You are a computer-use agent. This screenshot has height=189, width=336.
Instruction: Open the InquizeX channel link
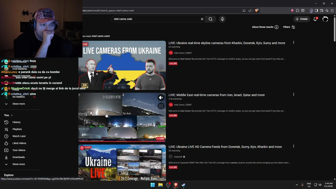(x=178, y=157)
